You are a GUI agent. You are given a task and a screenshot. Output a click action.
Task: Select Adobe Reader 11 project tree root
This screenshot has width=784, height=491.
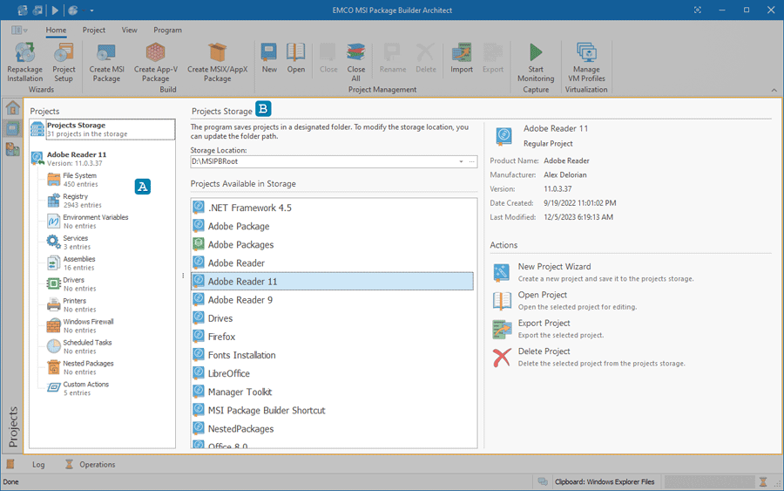pyautogui.click(x=69, y=159)
